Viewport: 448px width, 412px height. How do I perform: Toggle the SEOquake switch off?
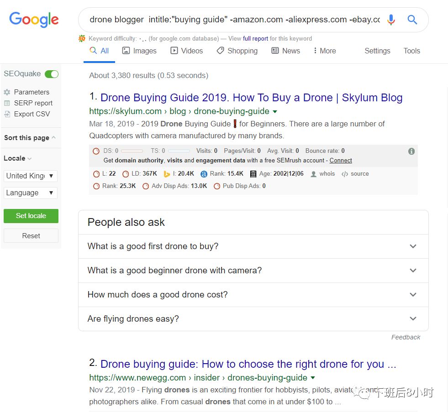[x=52, y=74]
